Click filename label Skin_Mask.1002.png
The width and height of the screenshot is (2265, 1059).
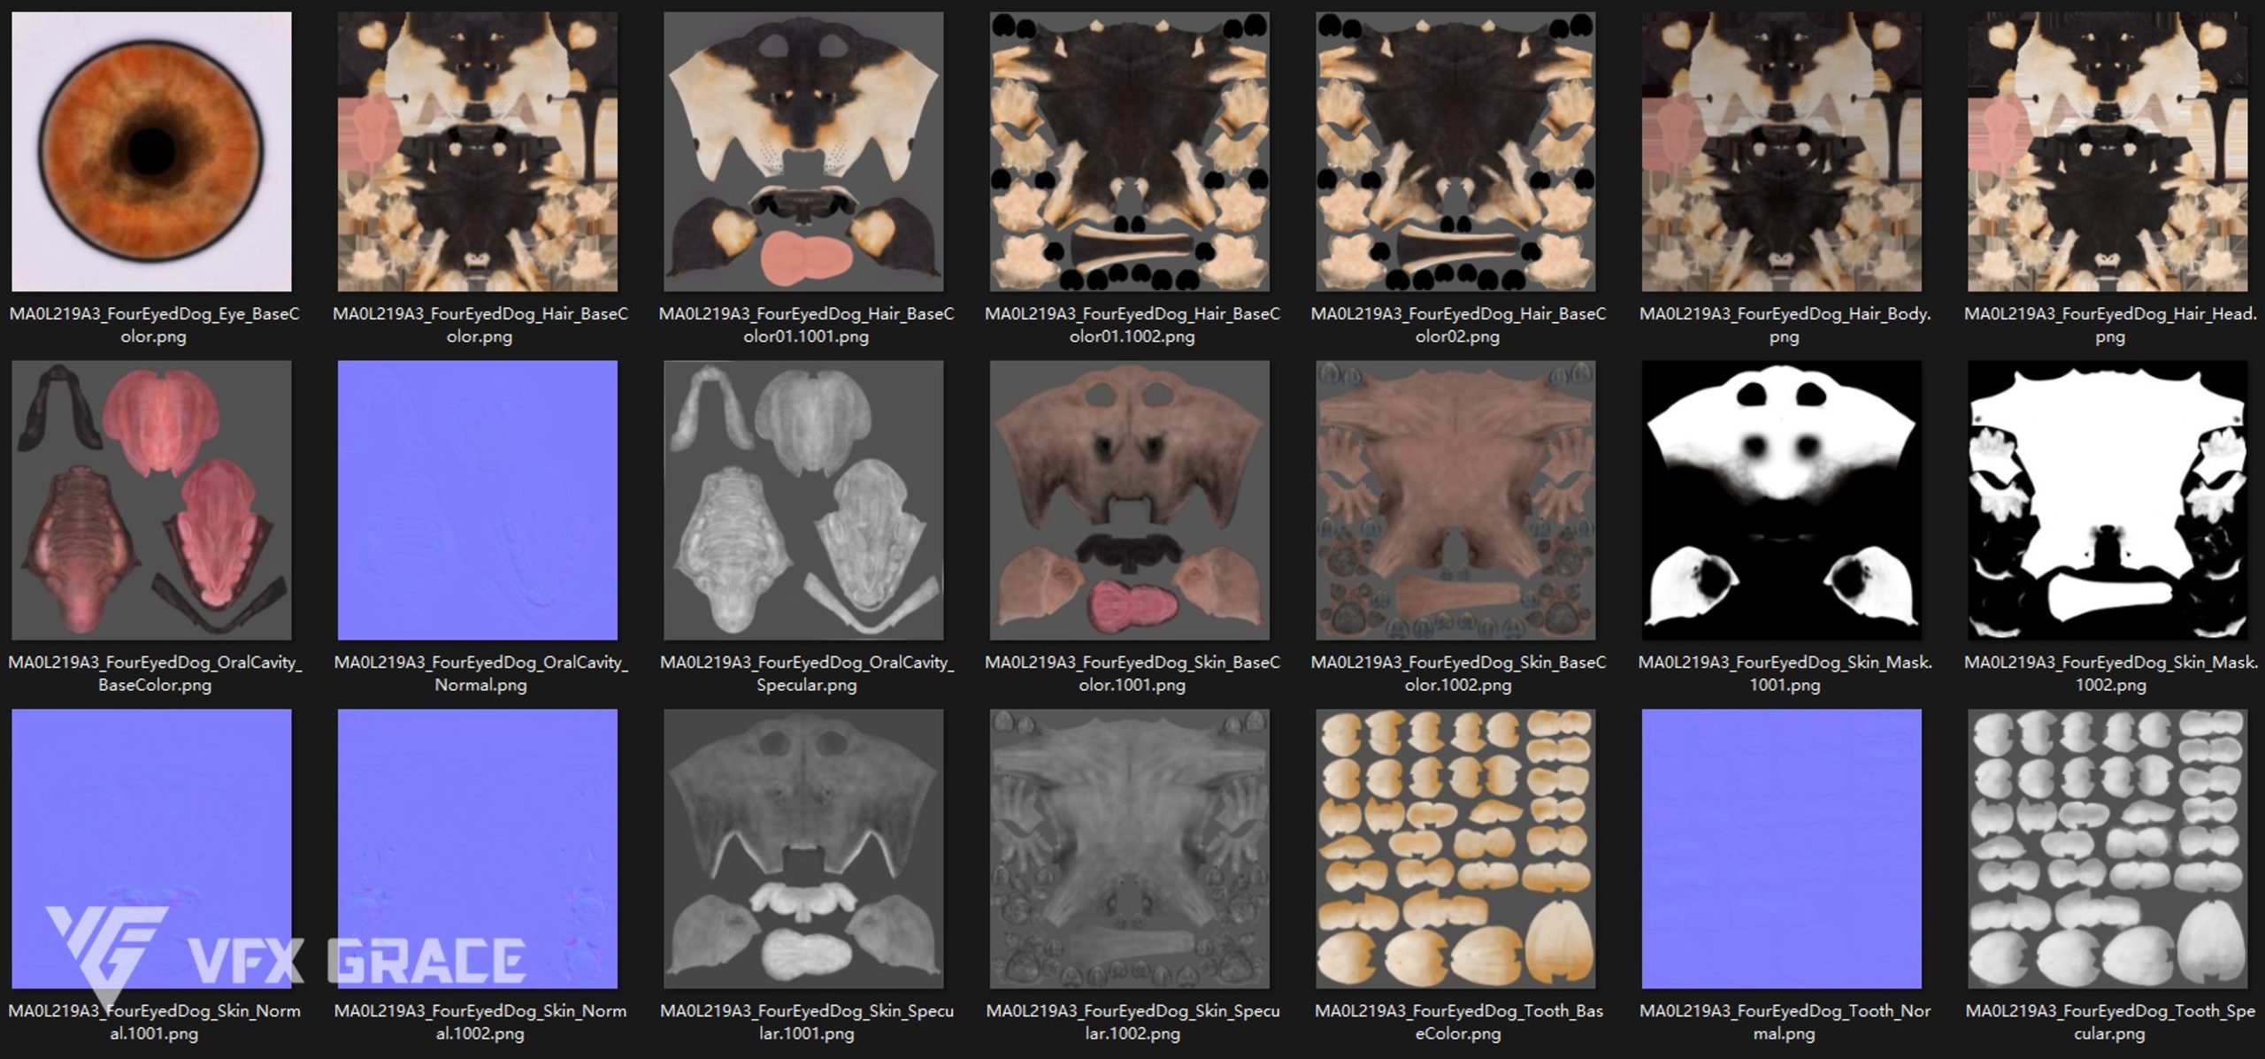point(2110,673)
